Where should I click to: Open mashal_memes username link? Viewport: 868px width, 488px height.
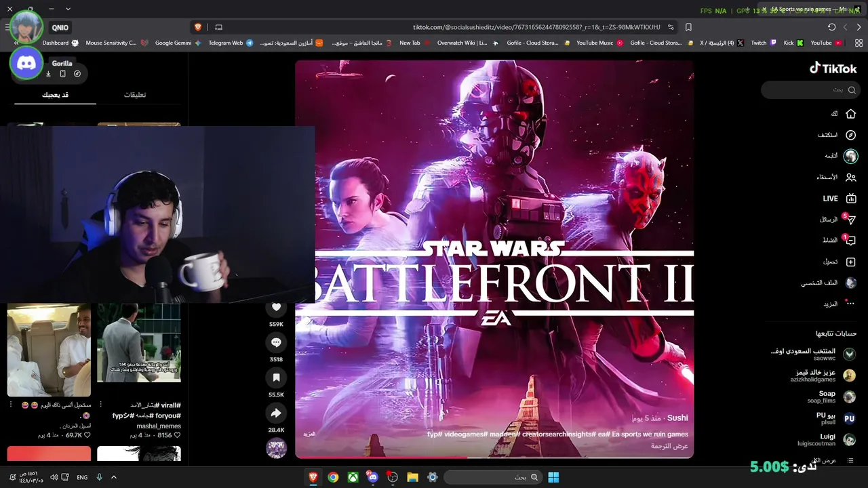point(159,426)
